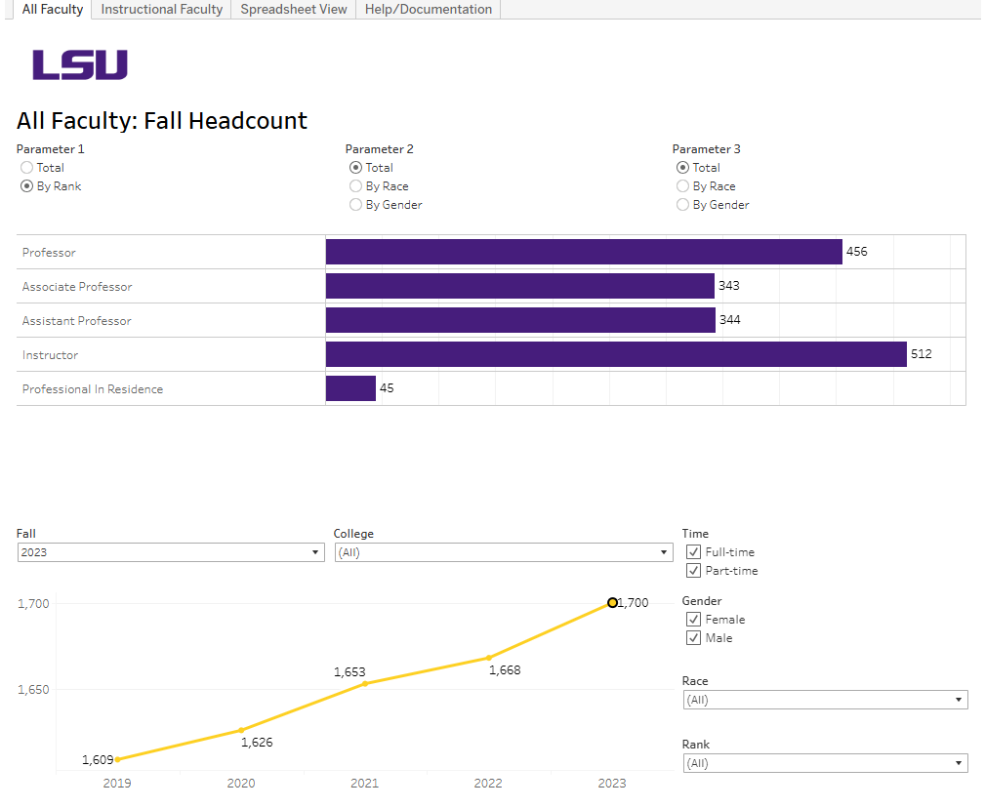
Task: Expand the Race filter dropdown
Action: point(960,699)
